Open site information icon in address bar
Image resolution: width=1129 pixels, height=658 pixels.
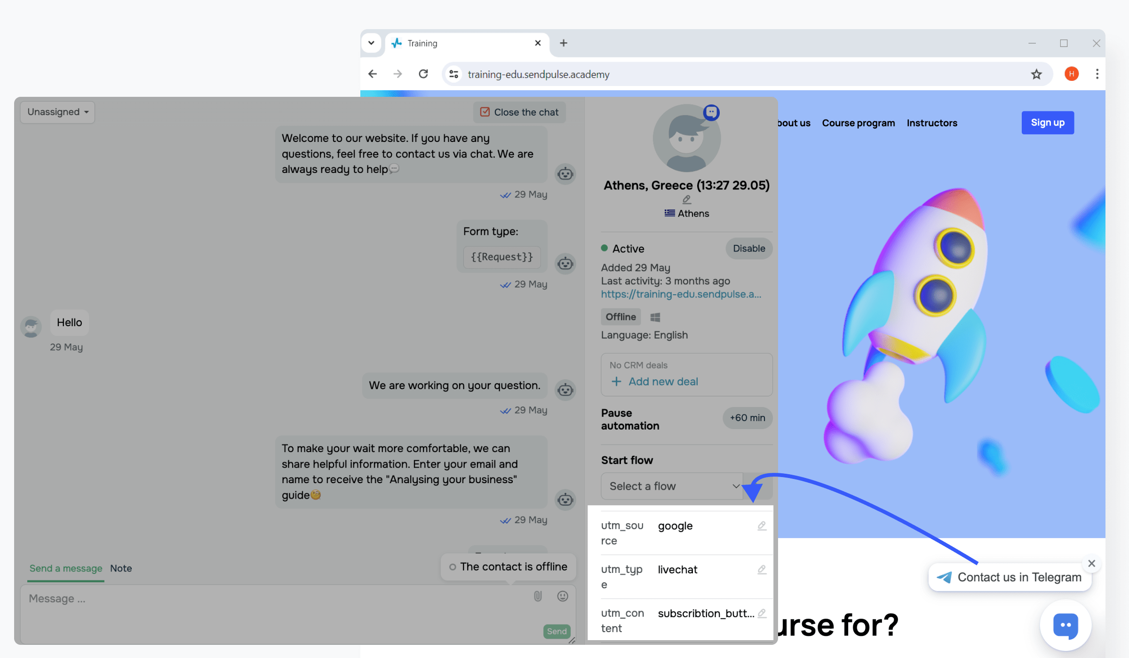[x=454, y=74]
